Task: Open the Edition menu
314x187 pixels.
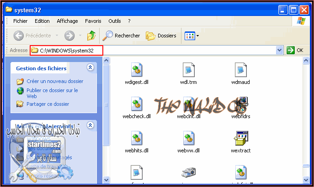Action: tap(42, 21)
